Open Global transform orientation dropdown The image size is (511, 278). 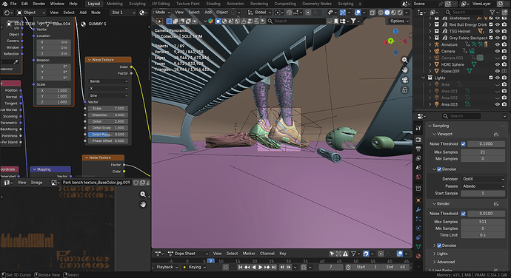(260, 13)
